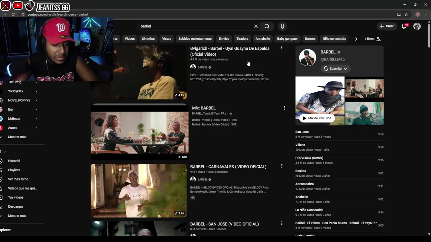This screenshot has width=431, height=242.
Task: Open the Suscrito subscription dropdown
Action: tap(335, 69)
